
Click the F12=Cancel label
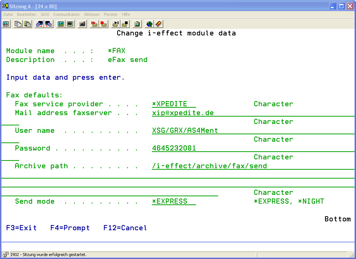click(125, 228)
